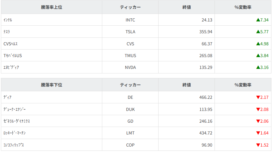The image size is (272, 152).
Task: Click the red down arrow for DUK
Action: pyautogui.click(x=258, y=109)
